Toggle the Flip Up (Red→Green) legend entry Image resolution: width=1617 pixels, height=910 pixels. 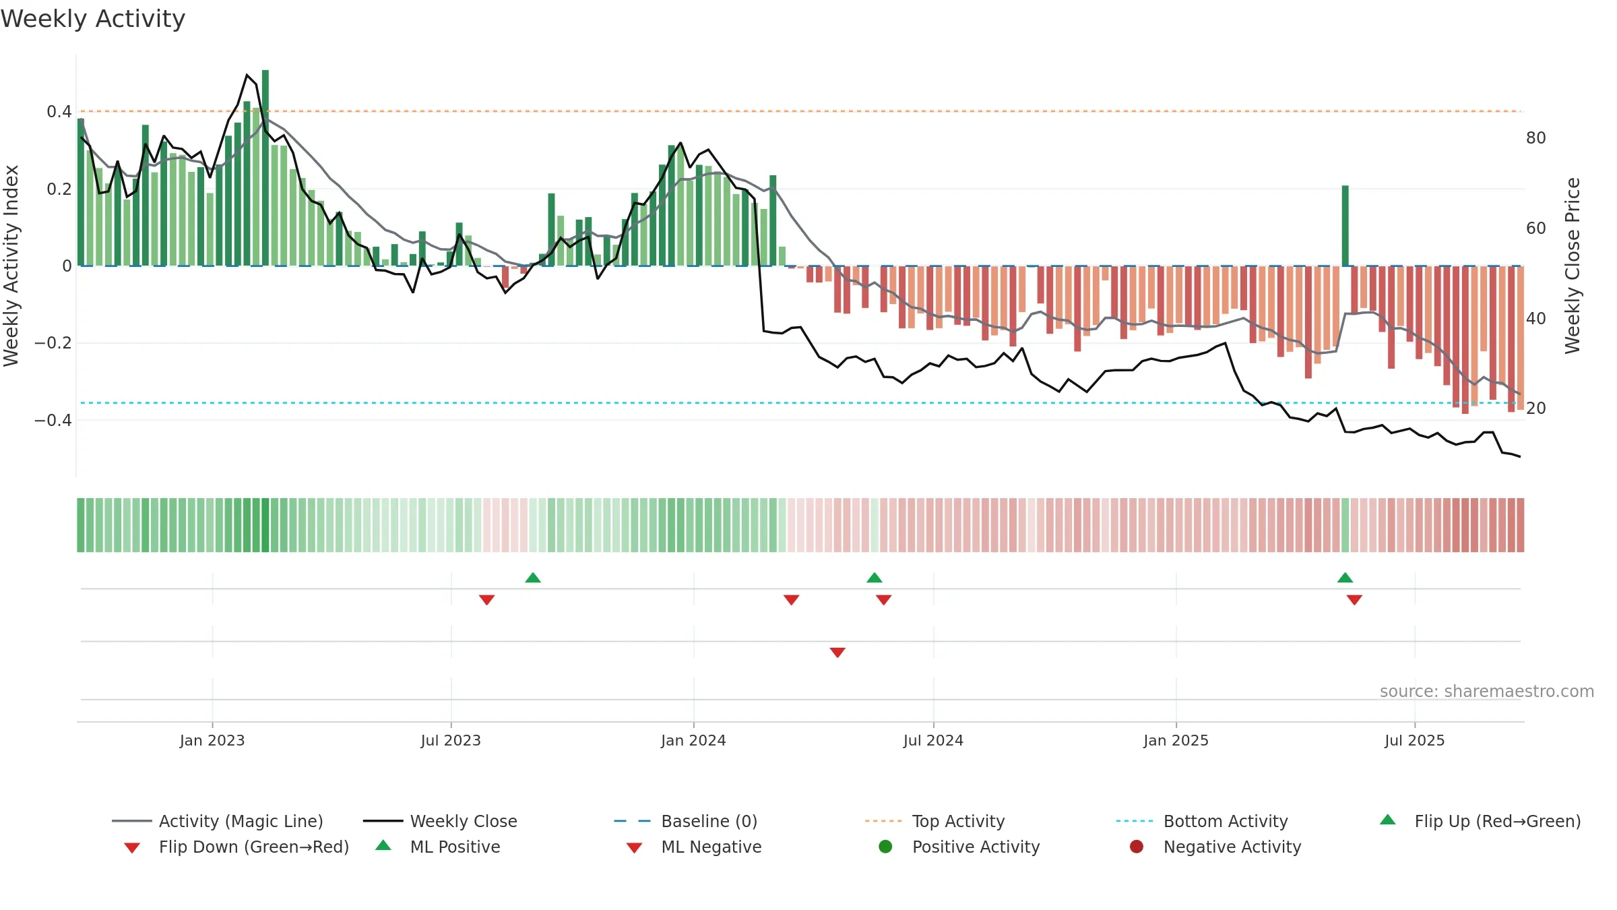[x=1480, y=821]
